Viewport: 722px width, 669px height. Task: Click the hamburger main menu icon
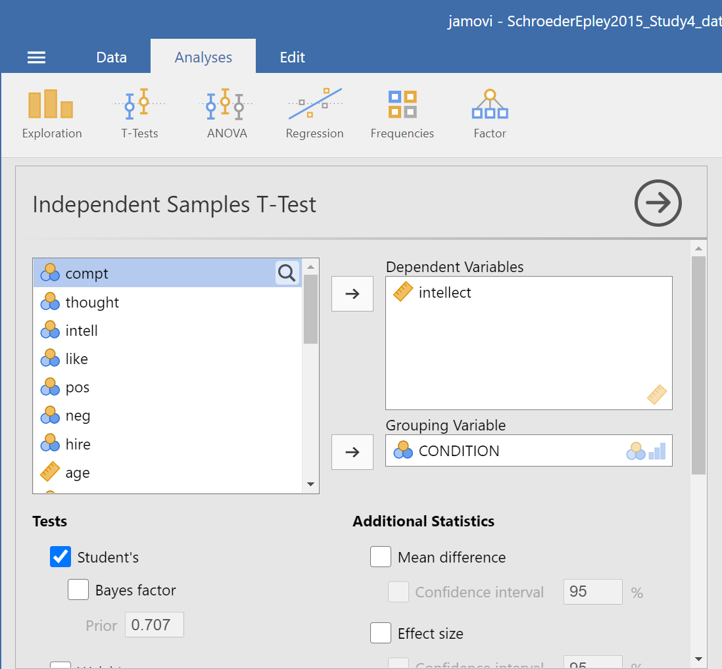[36, 58]
